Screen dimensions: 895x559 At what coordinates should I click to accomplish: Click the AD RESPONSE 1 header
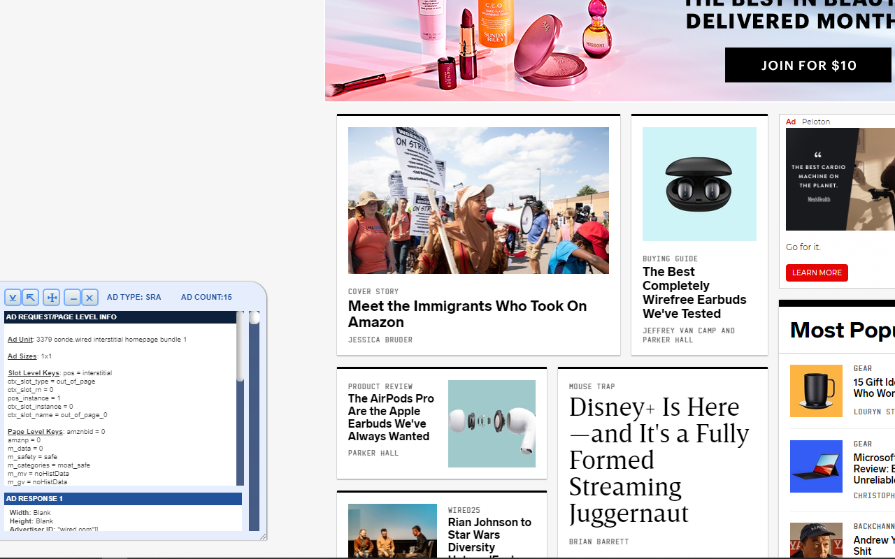coord(123,499)
